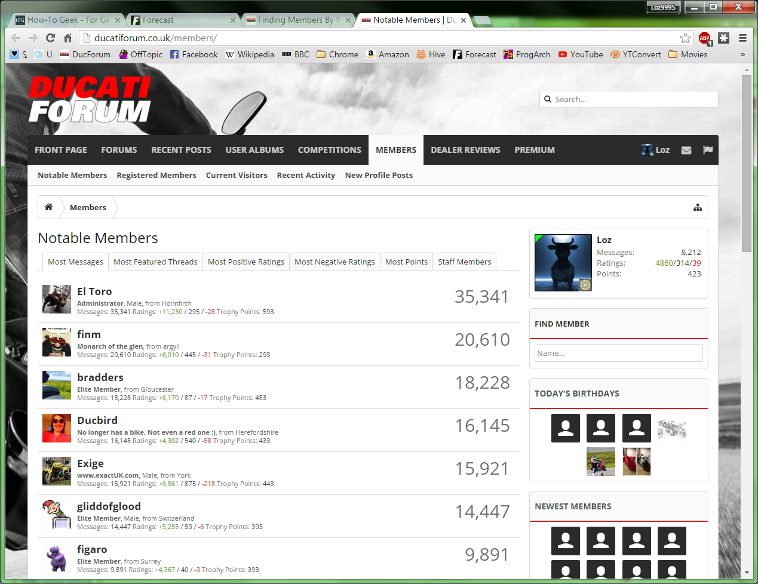The height and width of the screenshot is (584, 758).
Task: Click the alerts flag icon
Action: pyautogui.click(x=708, y=150)
